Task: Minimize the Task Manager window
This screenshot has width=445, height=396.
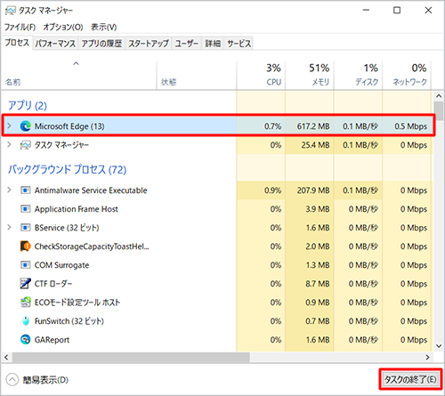Action: (x=366, y=11)
